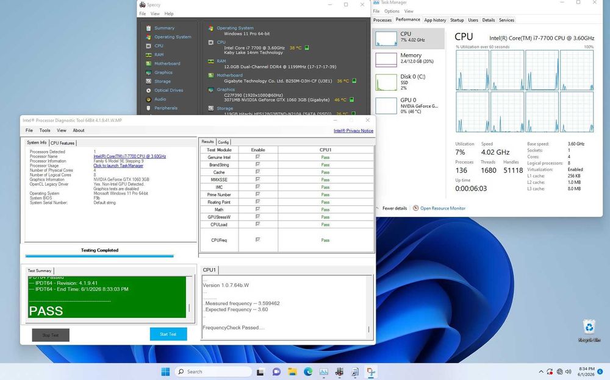Open the Windows Start menu
This screenshot has width=610, height=380.
coord(165,372)
